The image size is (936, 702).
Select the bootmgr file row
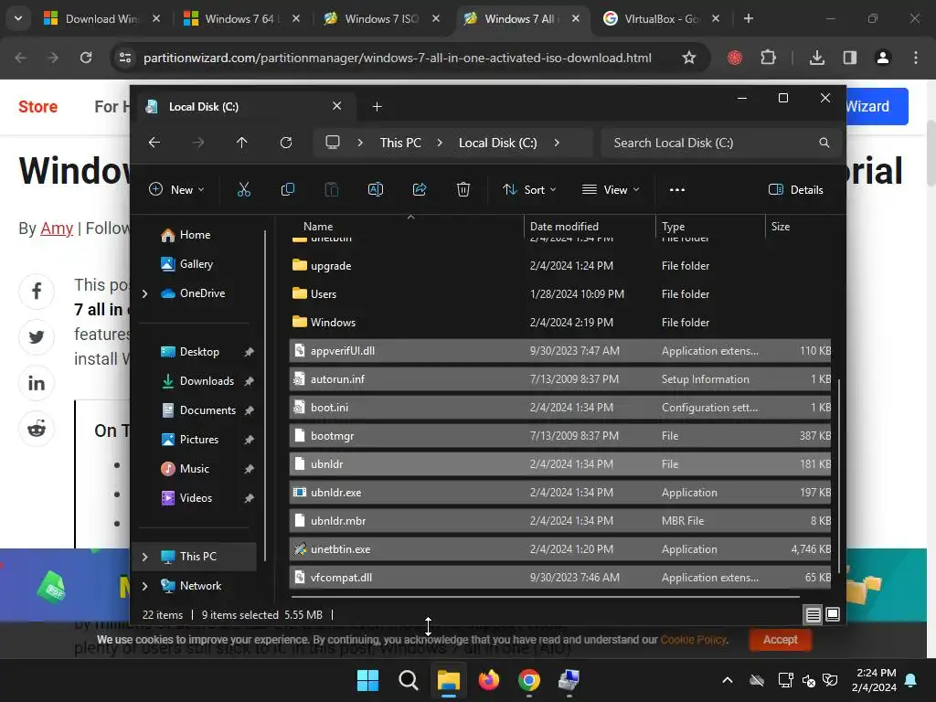[560, 436]
